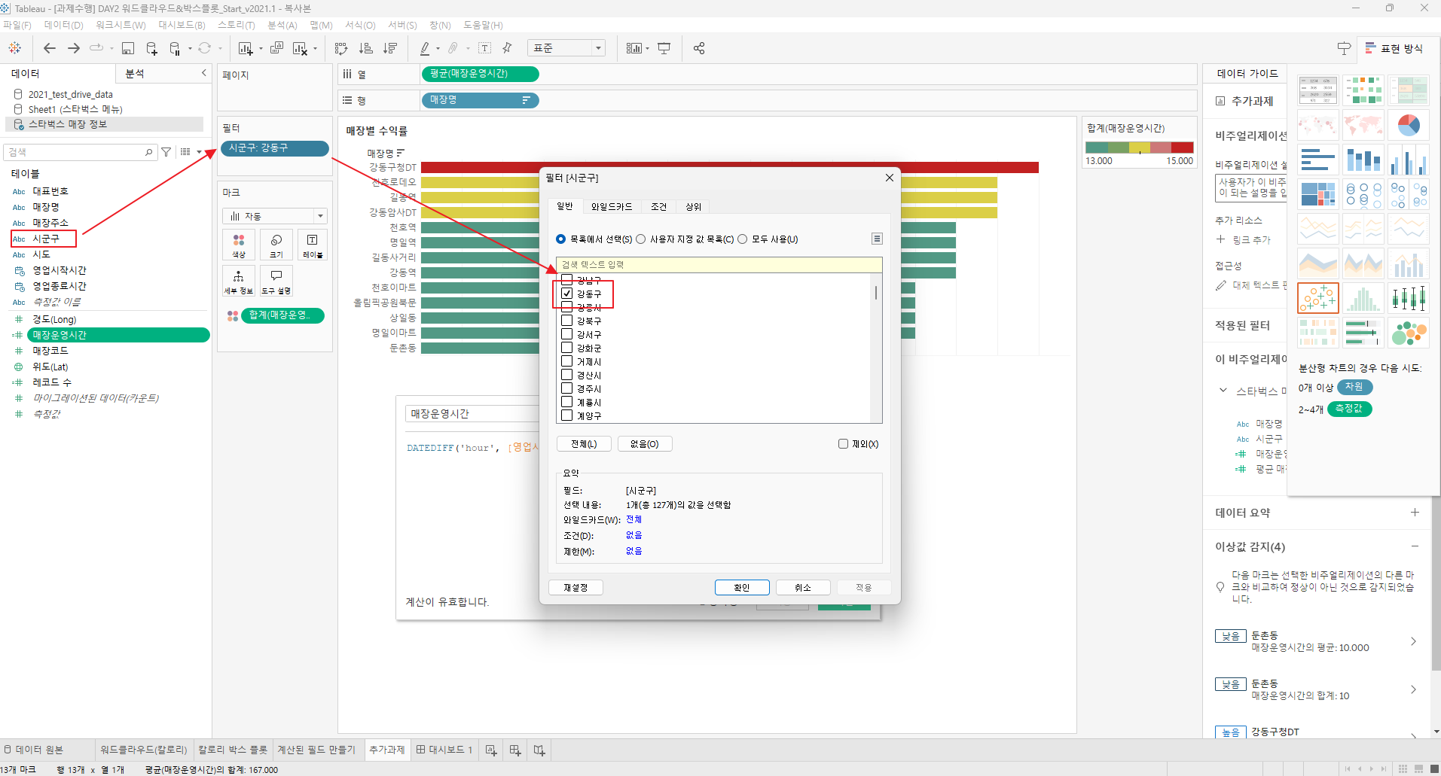Open first 둔촌동 outlier detail chevron

coord(1413,641)
